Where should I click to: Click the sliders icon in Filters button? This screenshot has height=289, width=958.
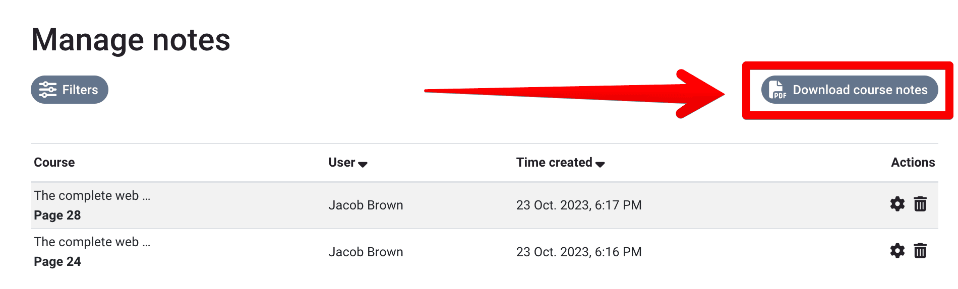coord(48,90)
